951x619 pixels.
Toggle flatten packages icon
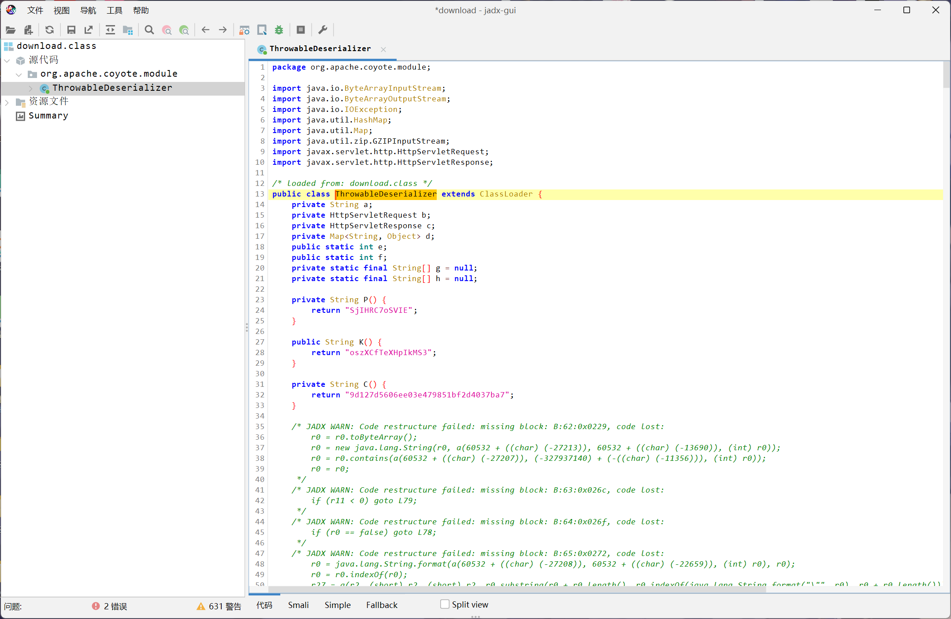tap(128, 30)
